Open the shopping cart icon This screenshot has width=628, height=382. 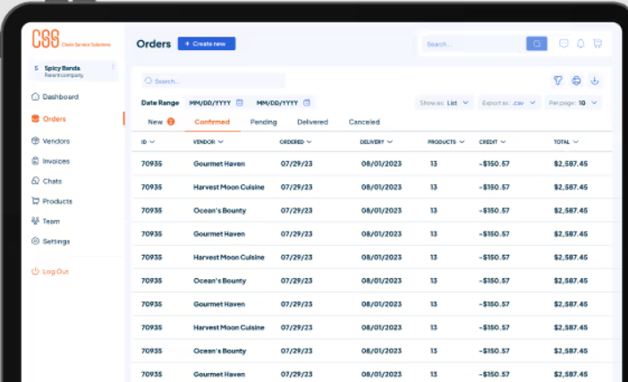point(597,43)
